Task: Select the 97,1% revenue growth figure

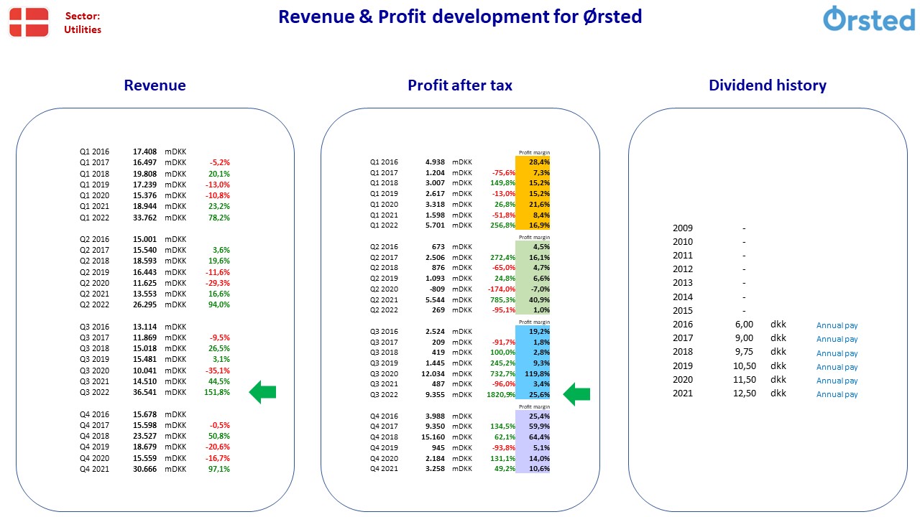Action: 219,469
